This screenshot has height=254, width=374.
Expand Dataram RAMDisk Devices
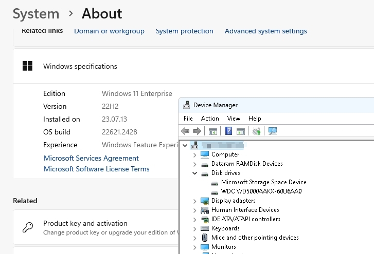(x=194, y=164)
